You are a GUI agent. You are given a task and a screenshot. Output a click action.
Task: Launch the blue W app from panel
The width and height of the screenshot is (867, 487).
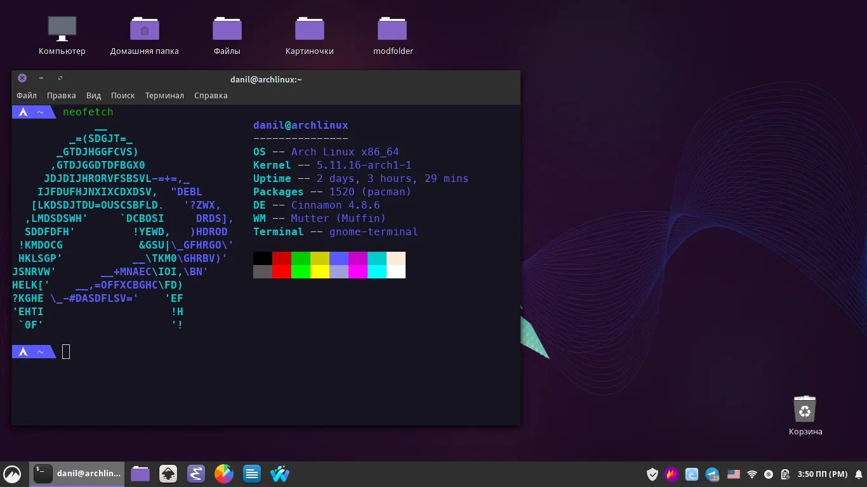[280, 474]
